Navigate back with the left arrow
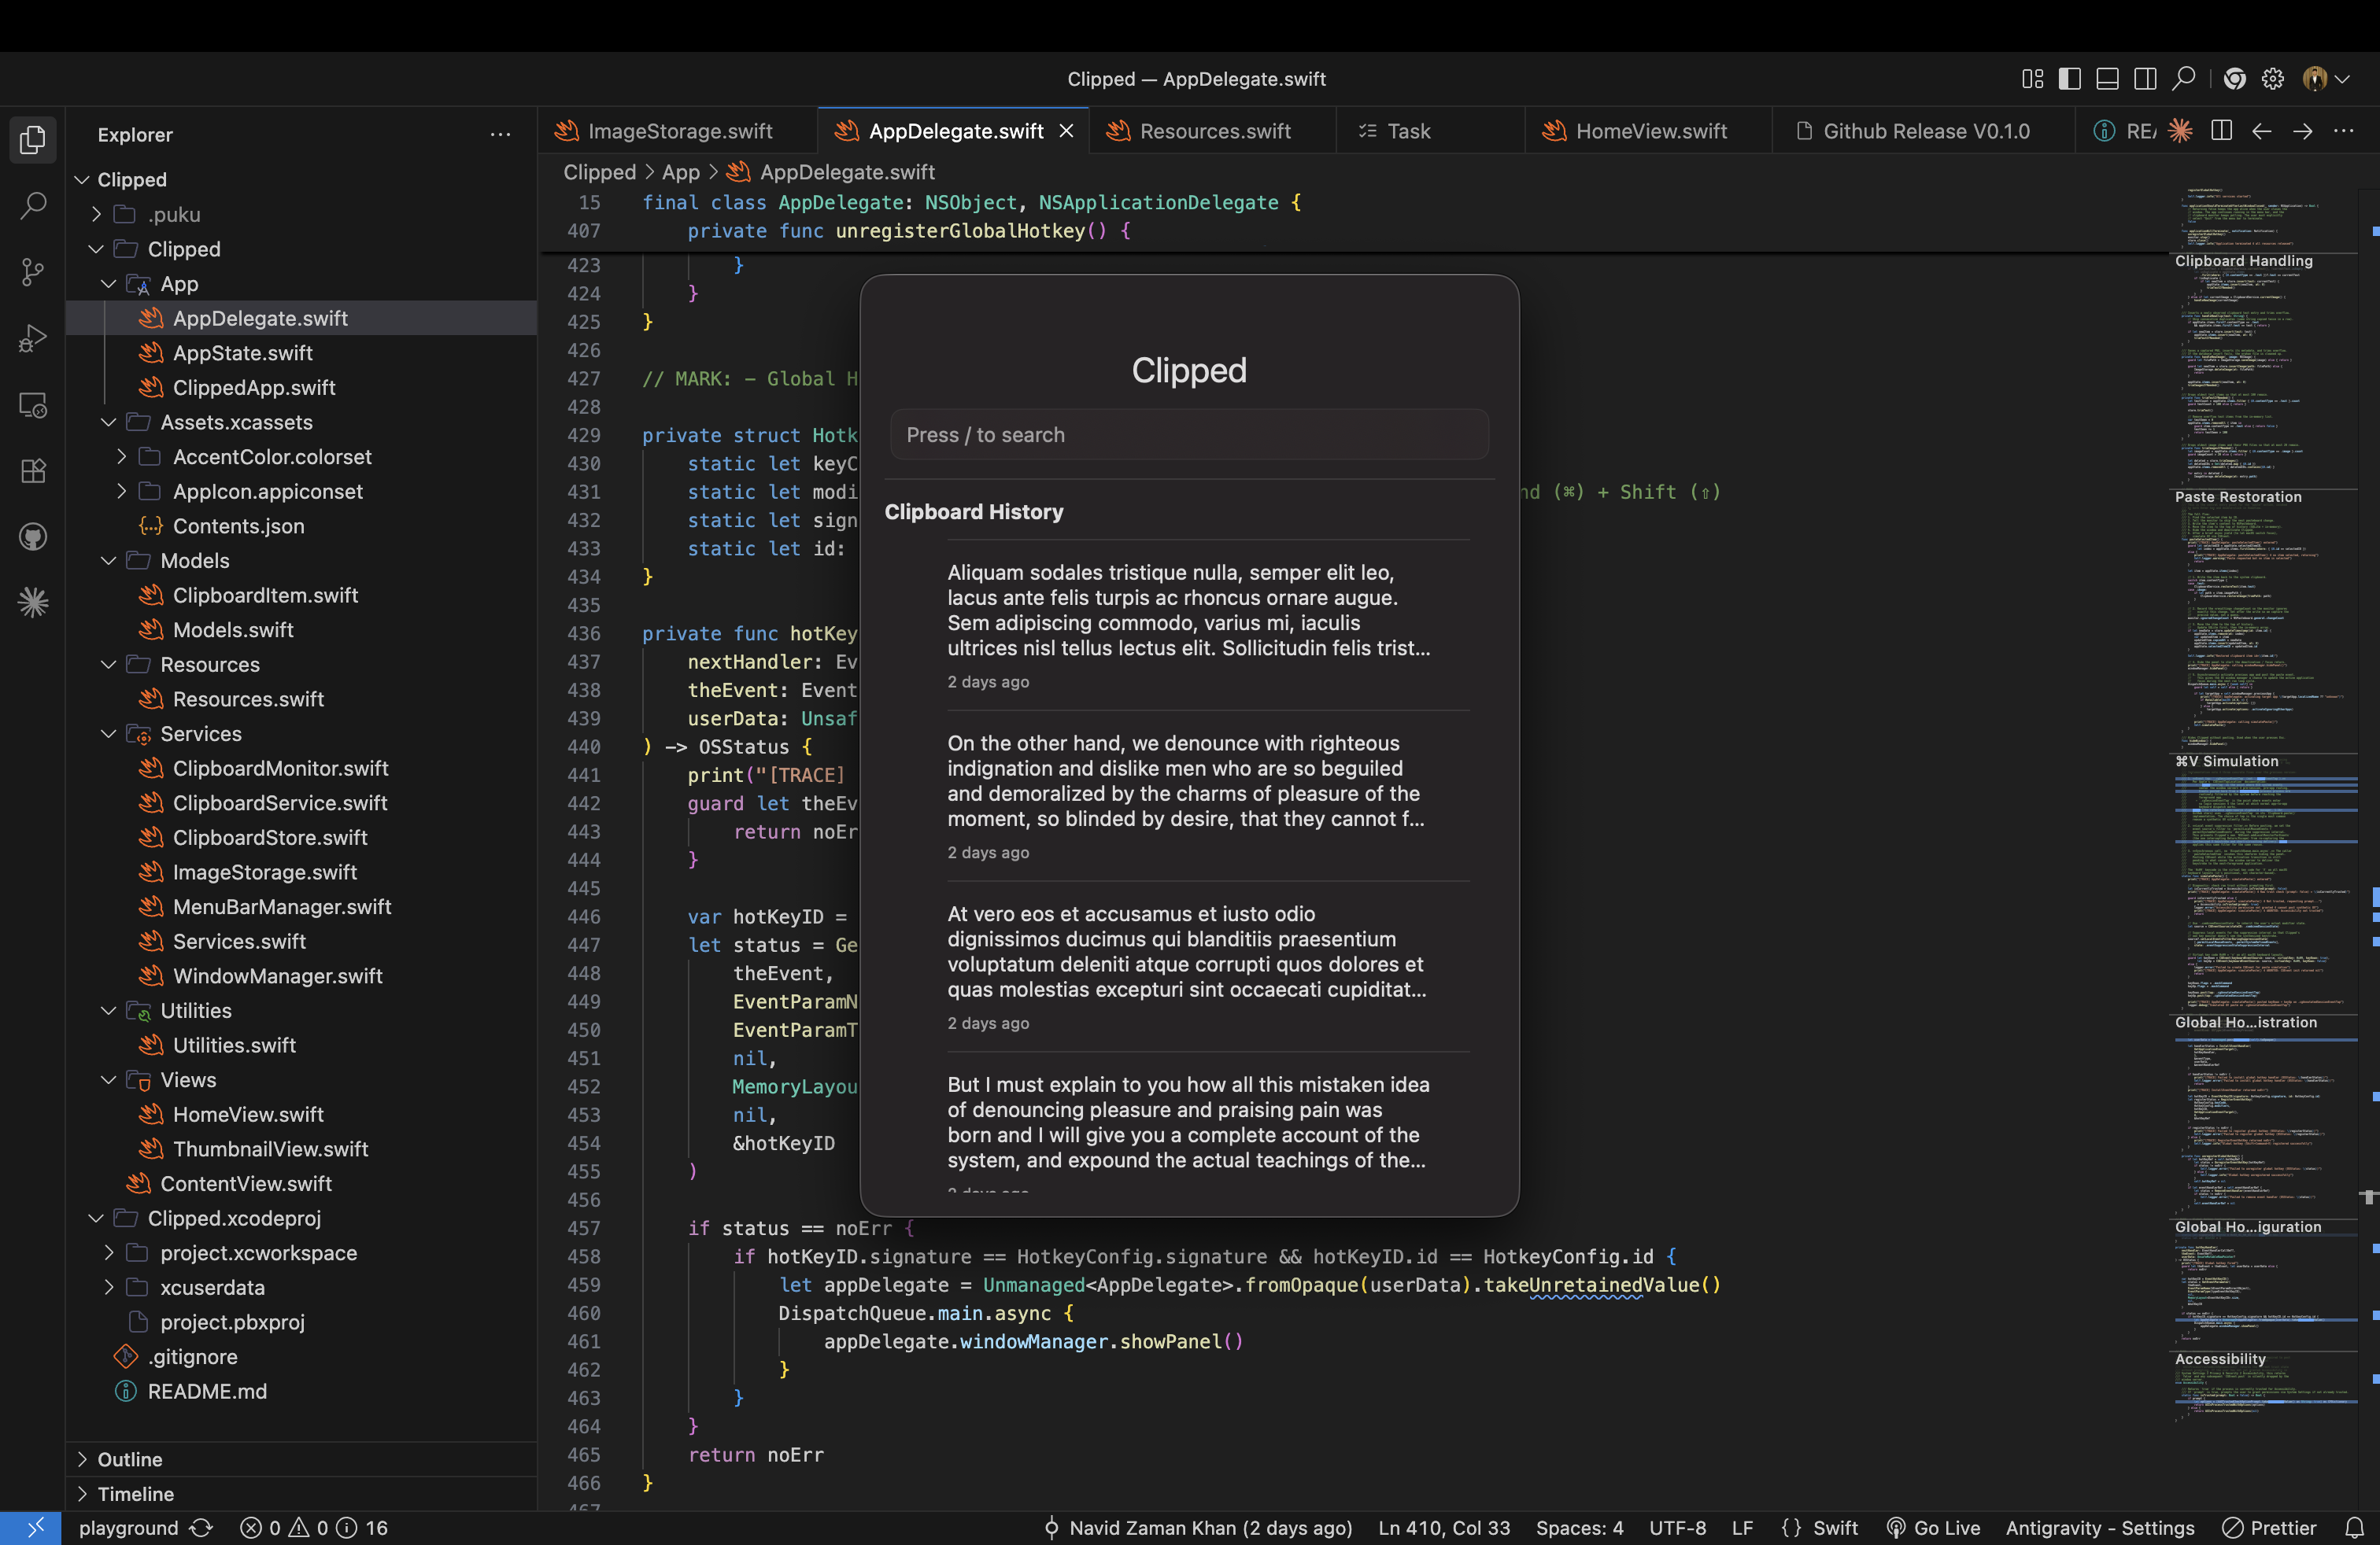Viewport: 2380px width, 1545px height. tap(2262, 131)
